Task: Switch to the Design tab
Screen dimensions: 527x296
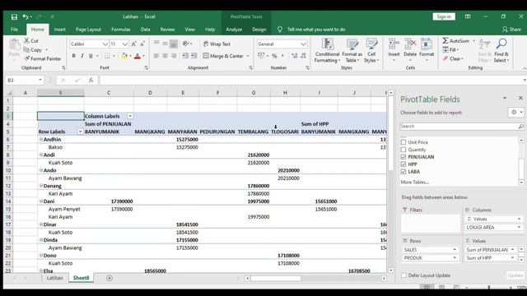Action: tap(259, 30)
